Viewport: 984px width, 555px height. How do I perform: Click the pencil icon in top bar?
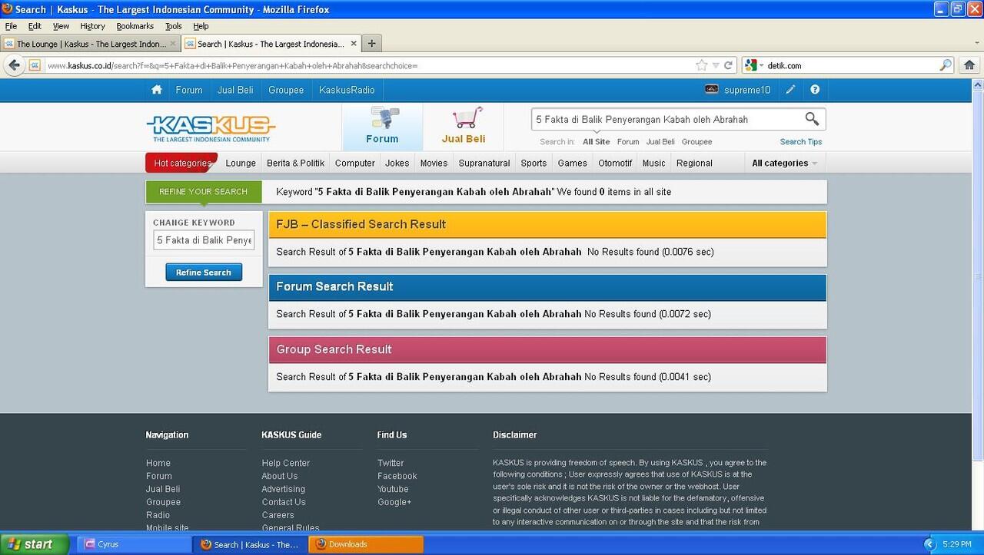pyautogui.click(x=790, y=90)
